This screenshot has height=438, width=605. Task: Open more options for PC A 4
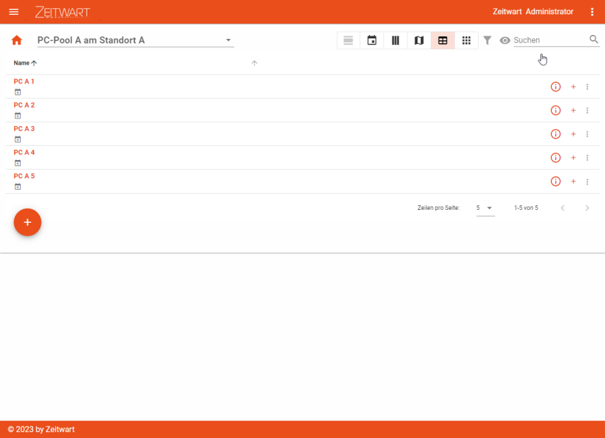[x=587, y=157]
